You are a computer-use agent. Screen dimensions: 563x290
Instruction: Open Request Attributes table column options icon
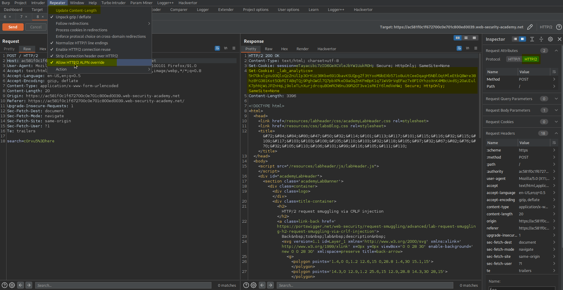[x=554, y=72]
